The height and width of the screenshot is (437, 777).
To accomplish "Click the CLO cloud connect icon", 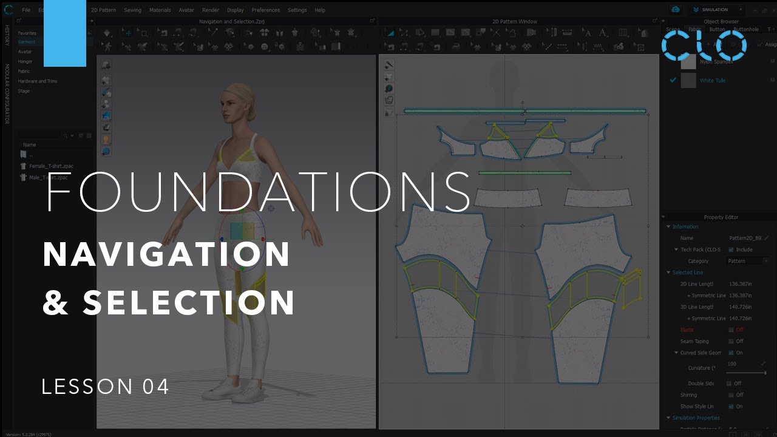I will 676,10.
